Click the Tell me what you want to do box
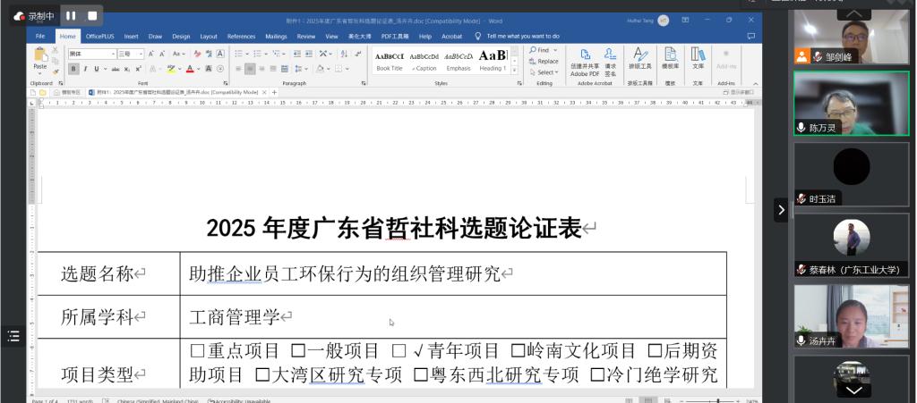The width and height of the screenshot is (917, 403). click(x=523, y=37)
